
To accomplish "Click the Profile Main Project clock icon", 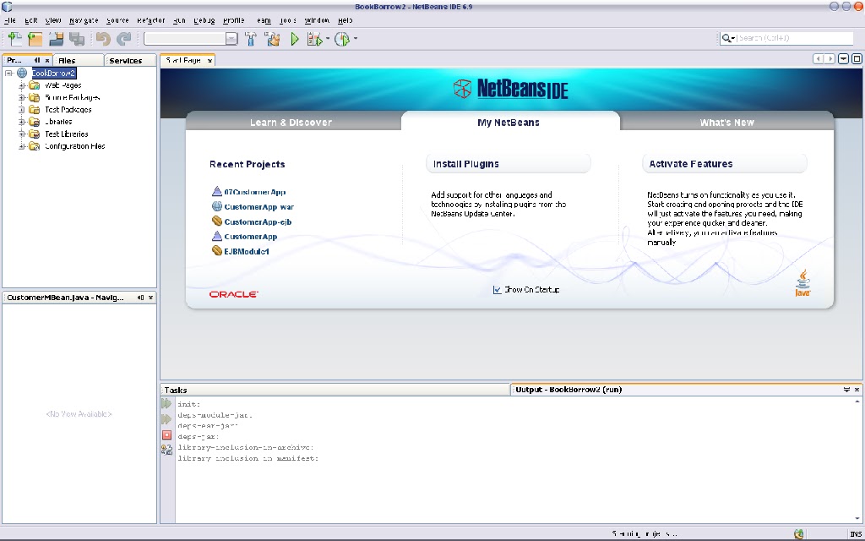I will [x=342, y=39].
